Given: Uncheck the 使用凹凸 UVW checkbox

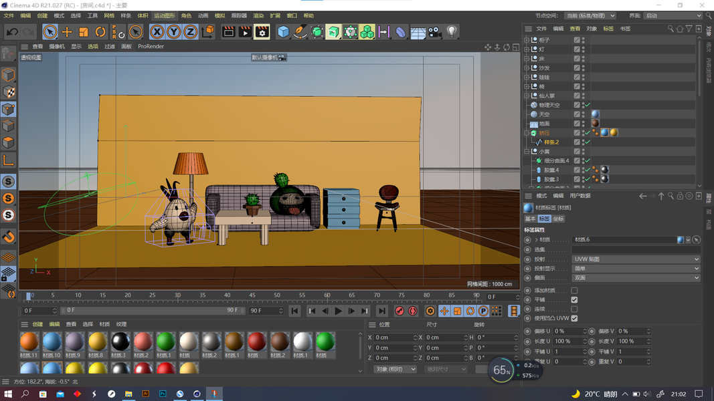Looking at the screenshot, I should click(574, 318).
